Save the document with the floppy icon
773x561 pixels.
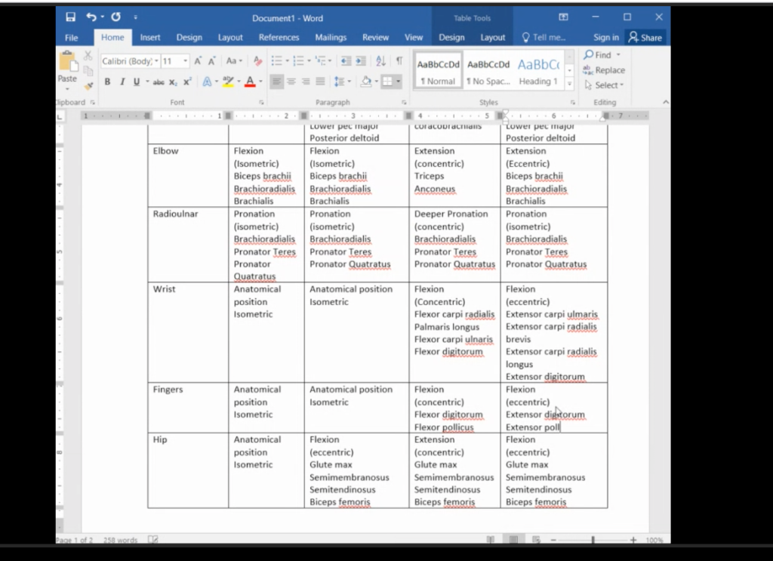click(70, 17)
